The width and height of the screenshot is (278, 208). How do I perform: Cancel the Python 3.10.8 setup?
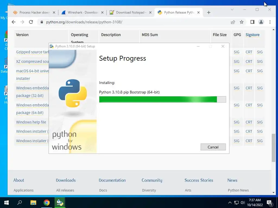pos(213,147)
